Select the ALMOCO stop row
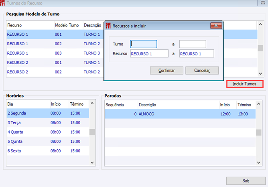 180,114
